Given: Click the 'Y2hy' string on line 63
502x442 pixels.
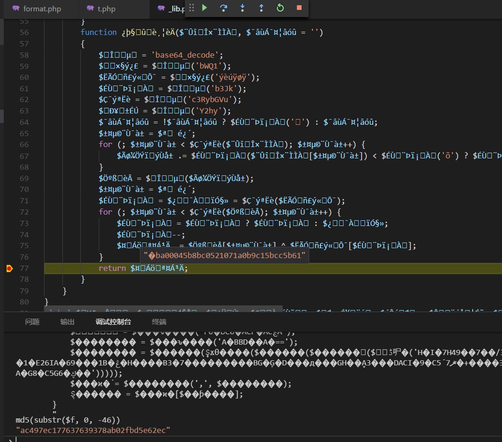Looking at the screenshot, I should pos(208,111).
